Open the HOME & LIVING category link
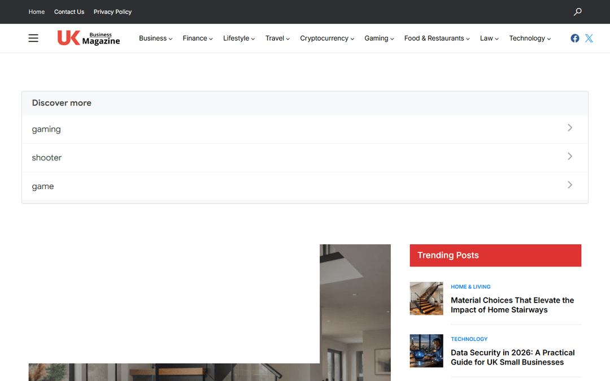Screen dimensions: 610x381 point(470,287)
